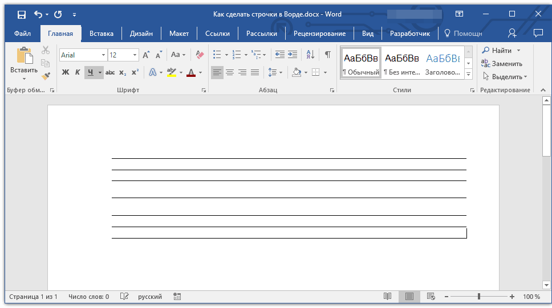Apply the Без интервала style

point(401,63)
